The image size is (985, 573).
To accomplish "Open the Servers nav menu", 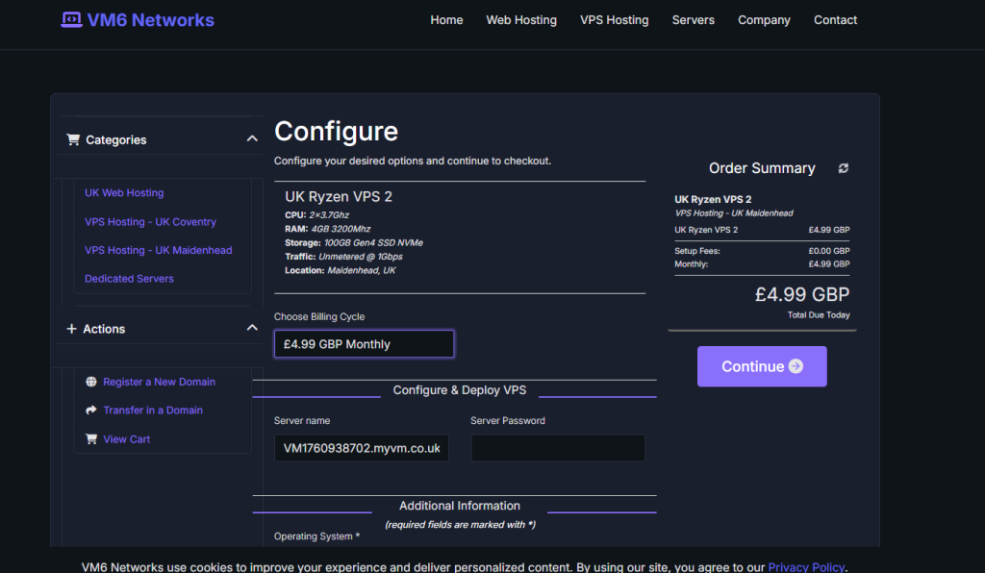I will coord(693,20).
